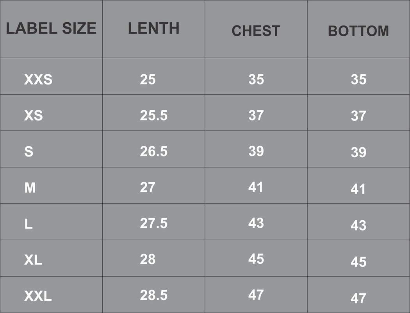
Task: Click chest value 35 for XXS
Action: pos(256,79)
